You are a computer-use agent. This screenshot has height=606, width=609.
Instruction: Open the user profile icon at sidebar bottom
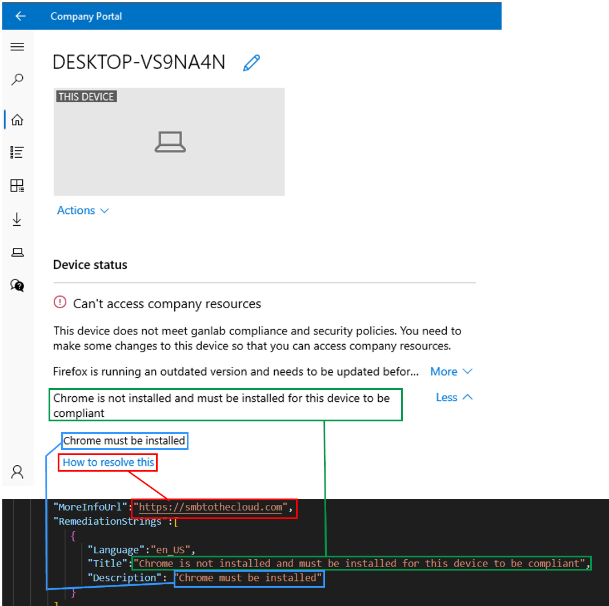coord(17,472)
